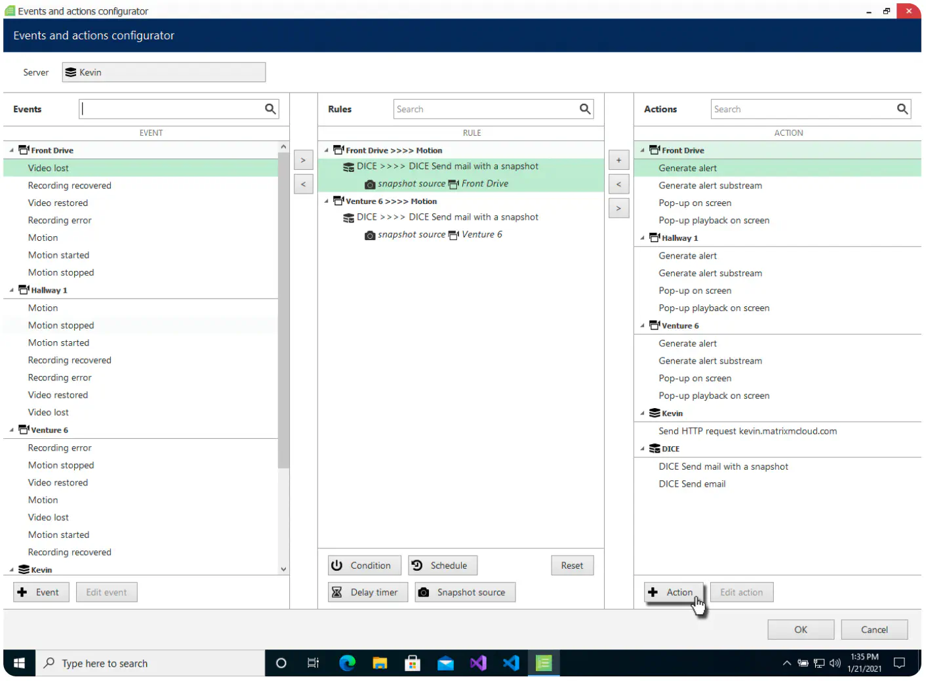Click the Edit action button
Image resolution: width=926 pixels, height=681 pixels.
(742, 592)
